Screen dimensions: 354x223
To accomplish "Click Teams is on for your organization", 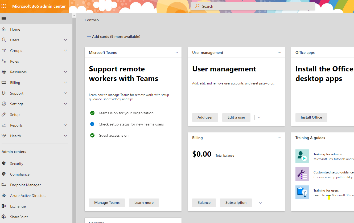I will 126,113.
